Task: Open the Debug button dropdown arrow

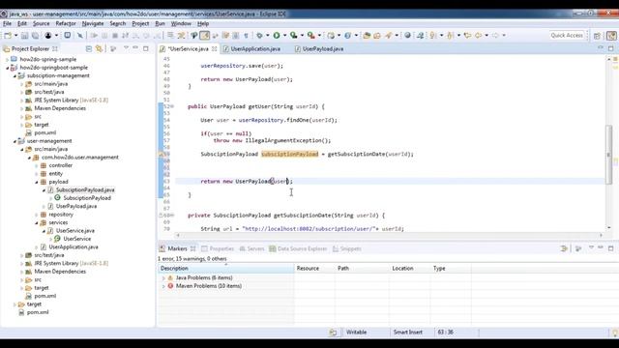Action: pyautogui.click(x=267, y=36)
